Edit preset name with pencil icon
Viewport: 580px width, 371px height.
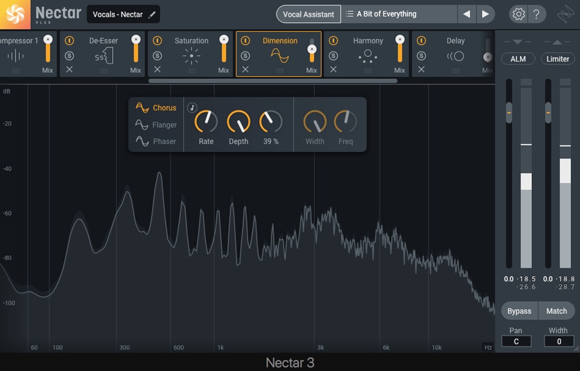coord(152,14)
